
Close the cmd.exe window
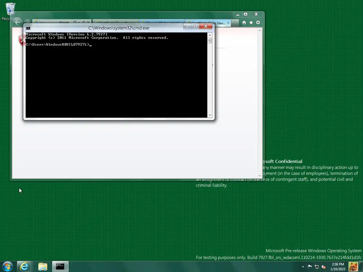(x=206, y=26)
